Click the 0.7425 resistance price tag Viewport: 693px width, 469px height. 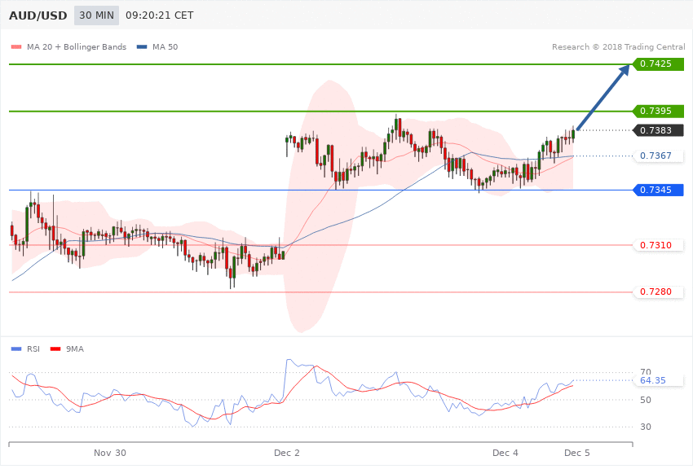pos(659,64)
